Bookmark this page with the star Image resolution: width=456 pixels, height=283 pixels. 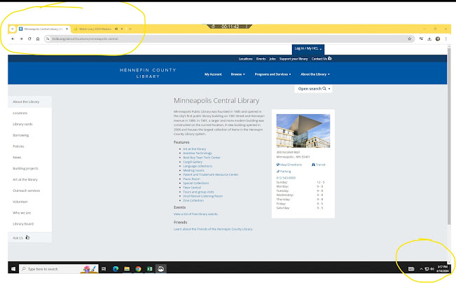click(410, 39)
